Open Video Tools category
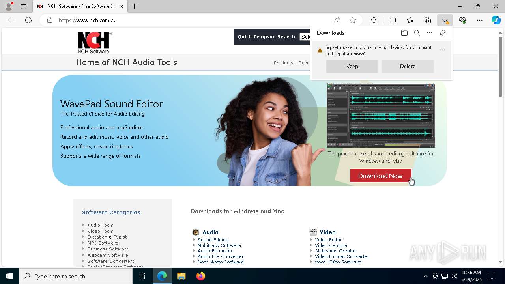505x284 pixels. 100,231
